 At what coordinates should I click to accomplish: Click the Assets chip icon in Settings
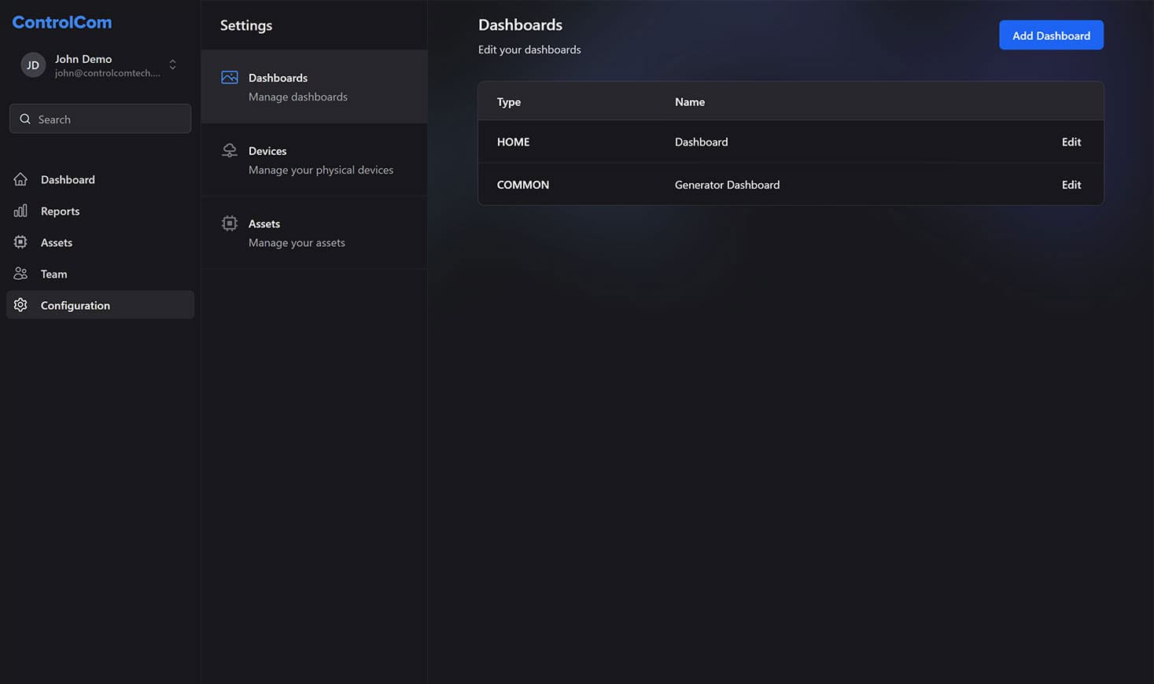[230, 223]
